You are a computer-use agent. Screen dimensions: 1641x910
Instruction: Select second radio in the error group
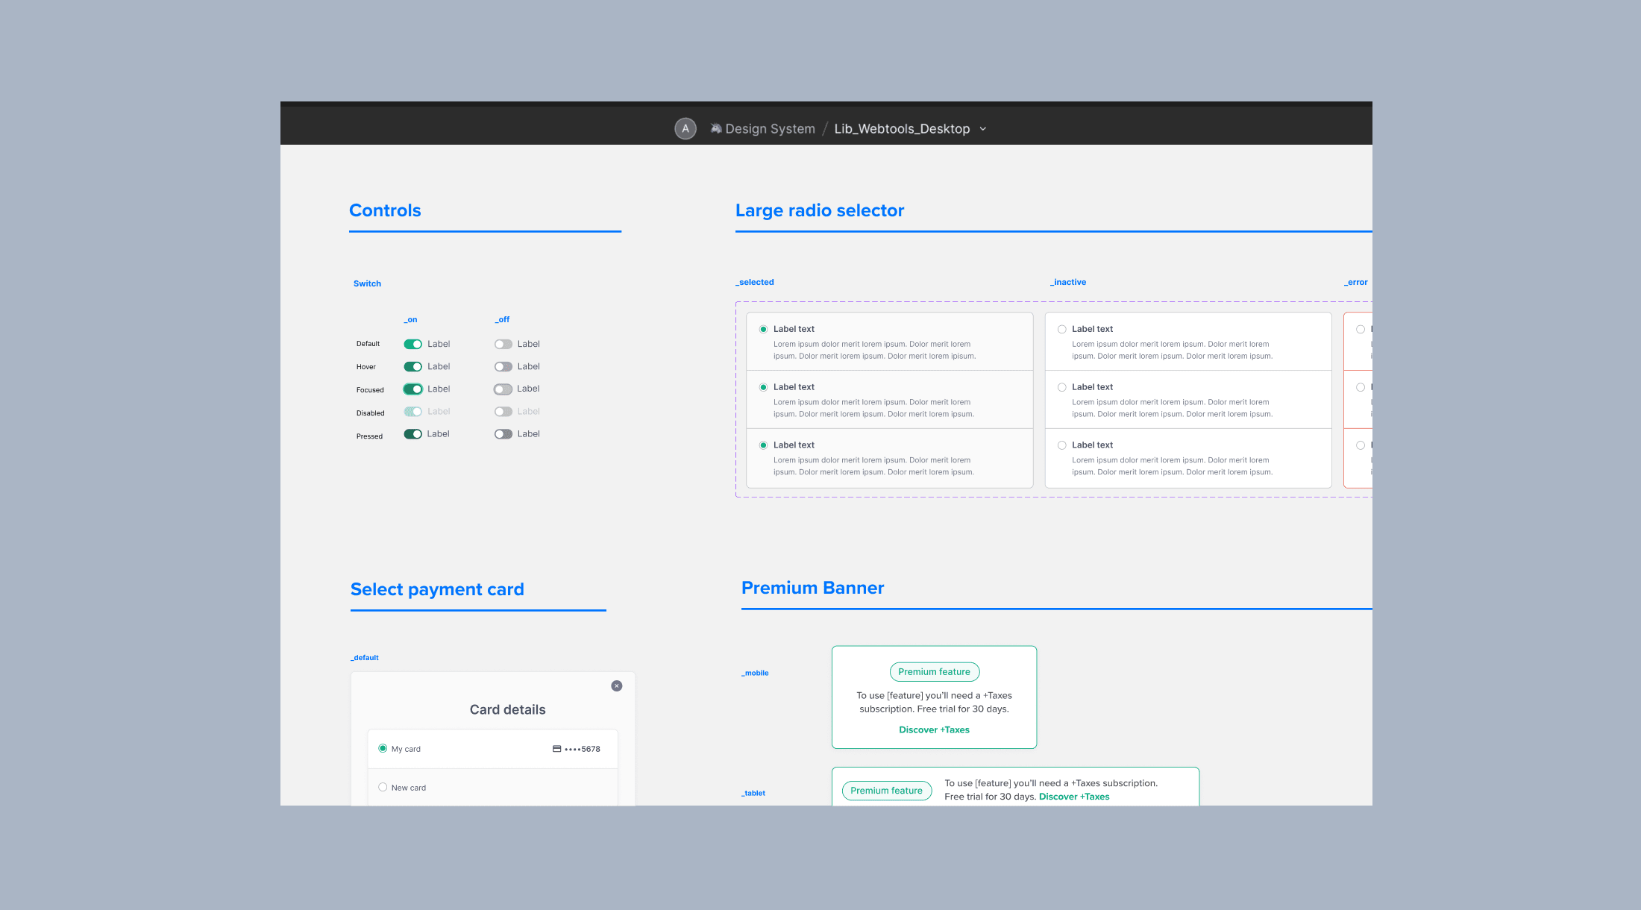pos(1361,387)
